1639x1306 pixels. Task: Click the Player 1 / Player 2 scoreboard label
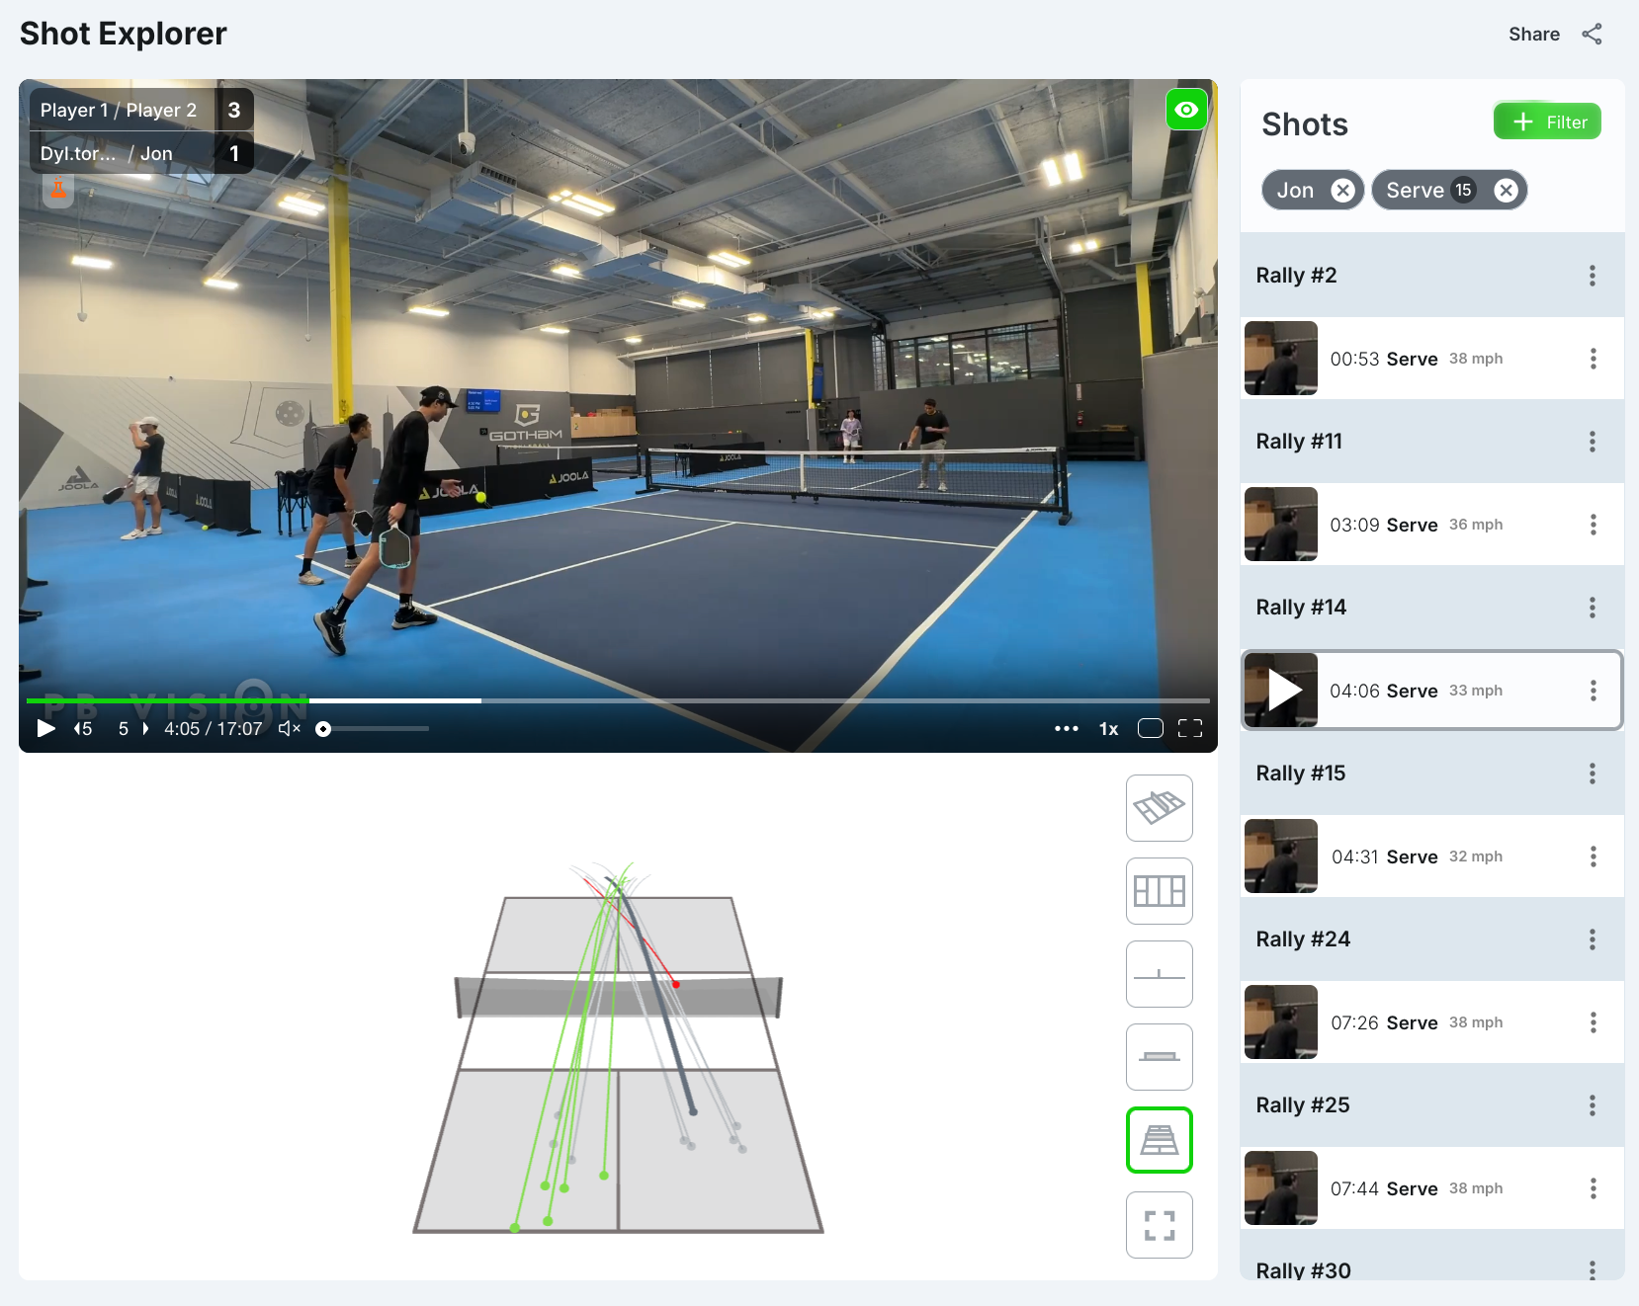click(119, 110)
